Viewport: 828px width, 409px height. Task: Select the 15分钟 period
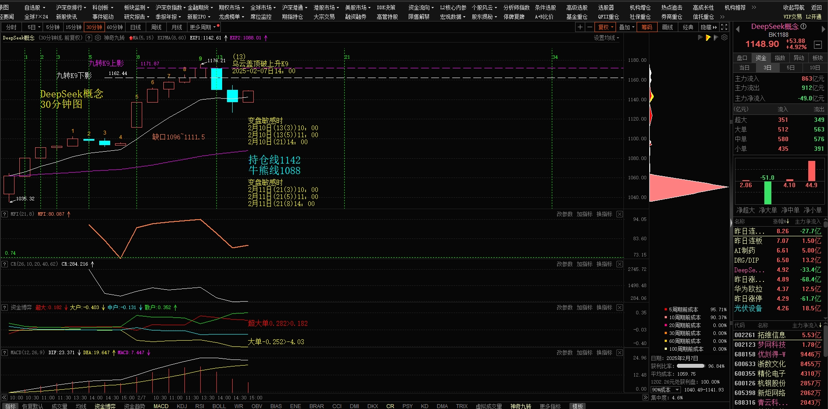[73, 27]
